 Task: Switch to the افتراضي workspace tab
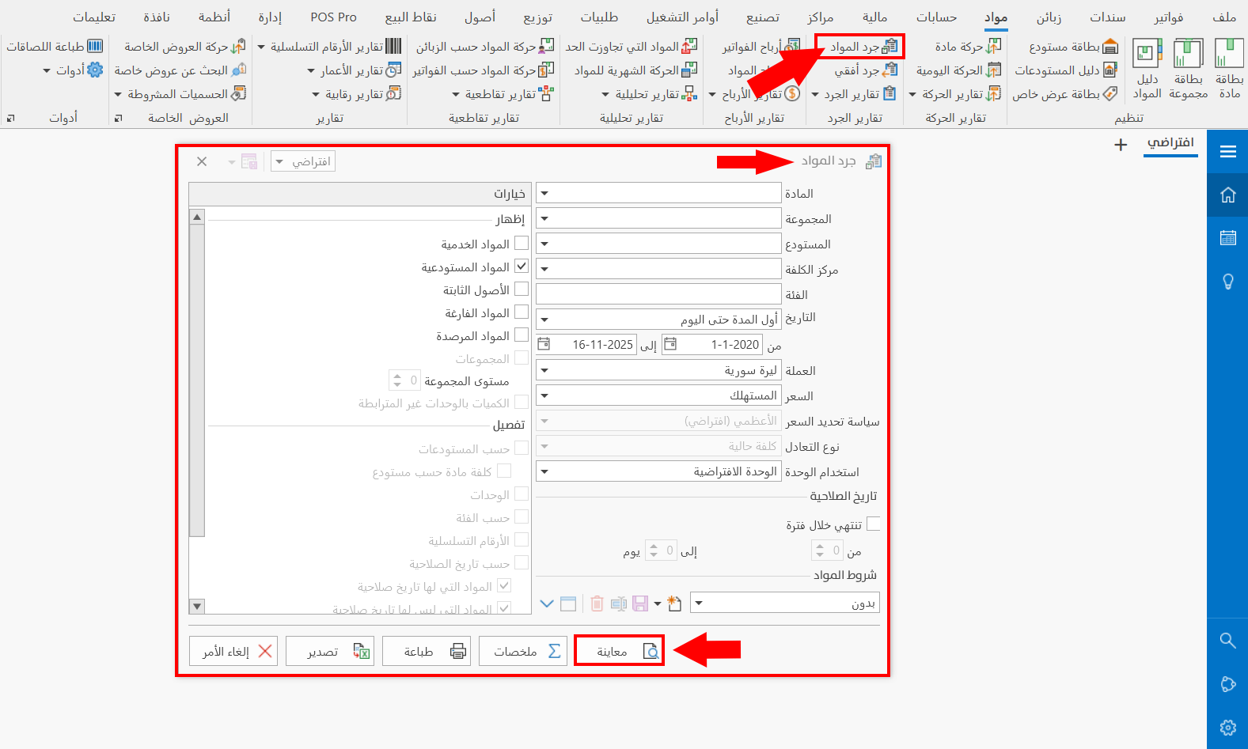click(1170, 143)
